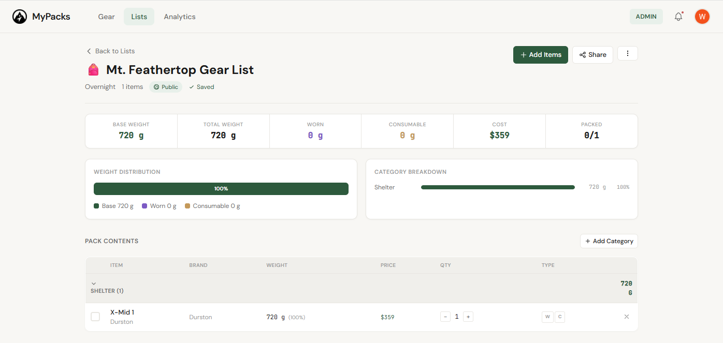The image size is (723, 343).
Task: Click the Durston brand cell
Action: coord(200,317)
